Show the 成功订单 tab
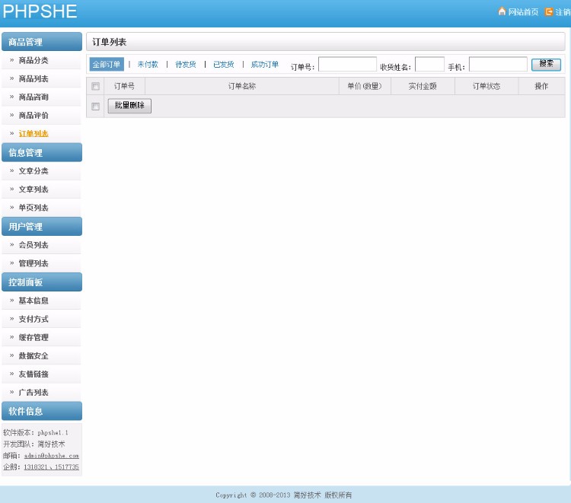This screenshot has width=571, height=503. pyautogui.click(x=265, y=65)
